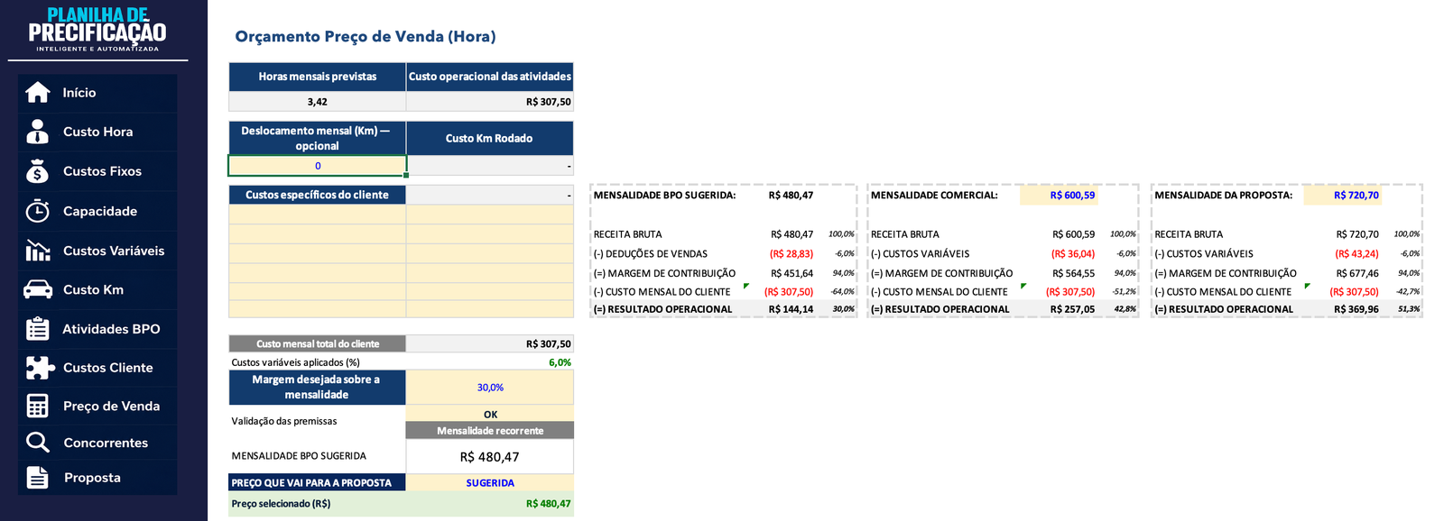
Task: Click the OK validation status cell
Action: pos(490,415)
